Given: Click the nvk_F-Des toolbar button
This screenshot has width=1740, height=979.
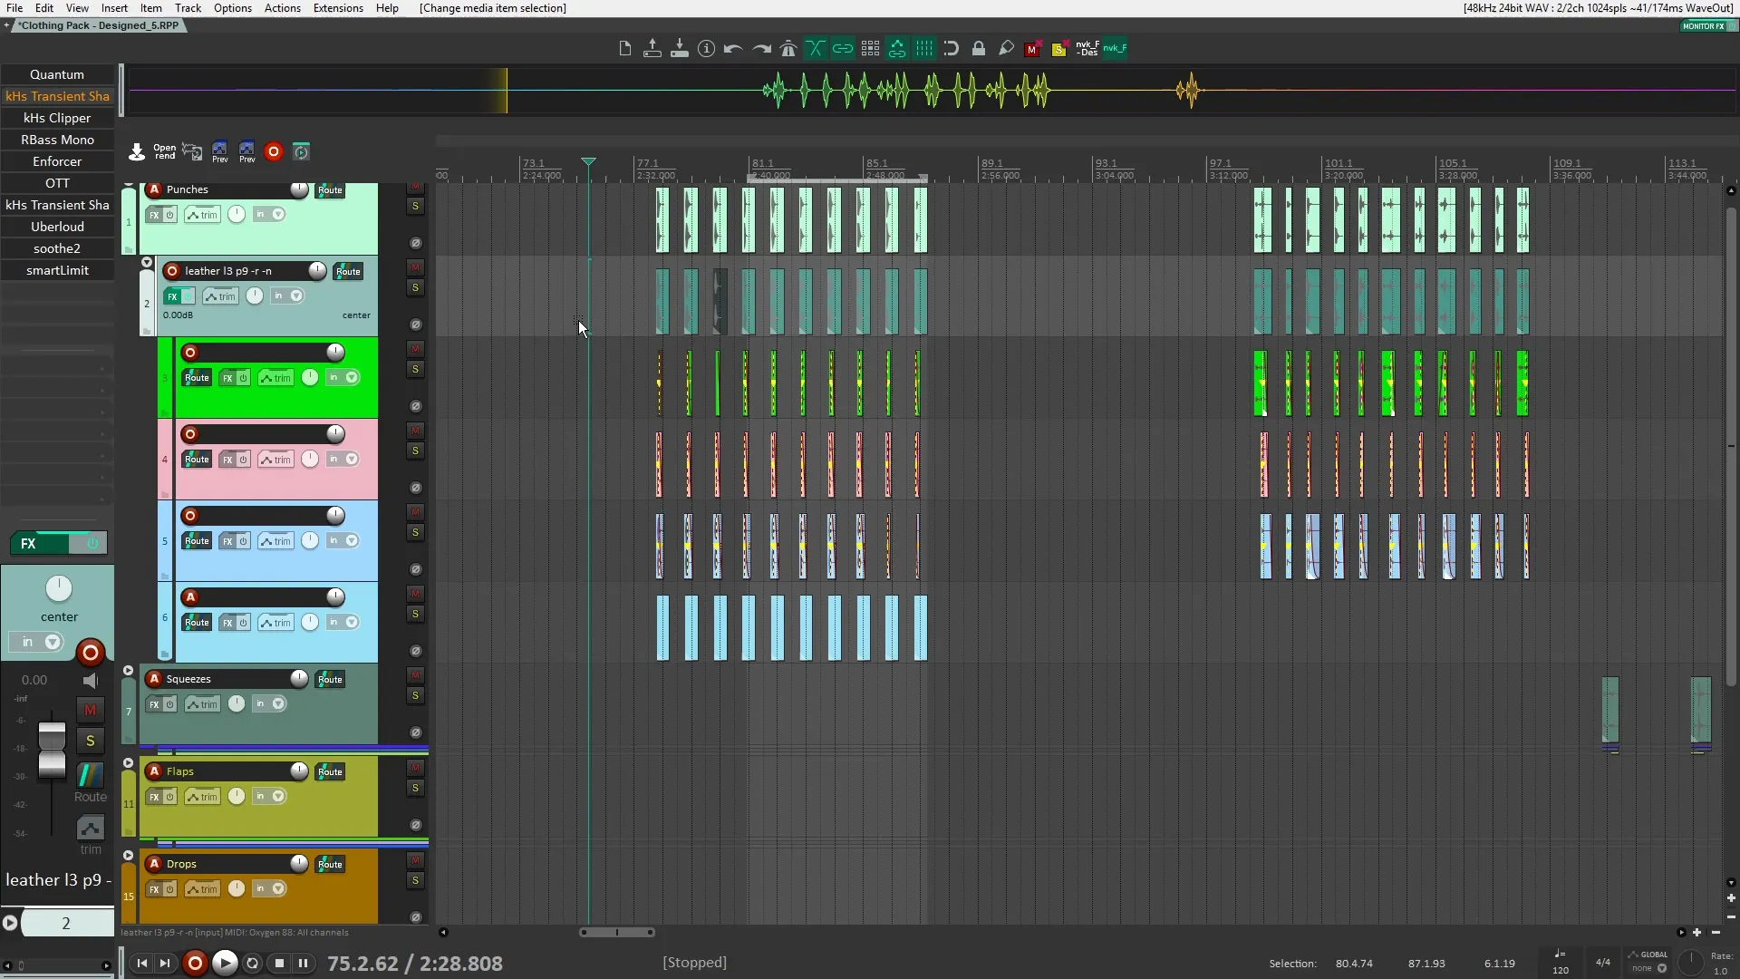Looking at the screenshot, I should (x=1087, y=49).
